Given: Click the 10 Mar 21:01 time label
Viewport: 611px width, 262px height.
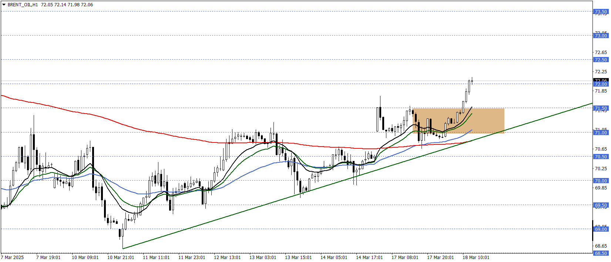Looking at the screenshot, I should point(121,257).
